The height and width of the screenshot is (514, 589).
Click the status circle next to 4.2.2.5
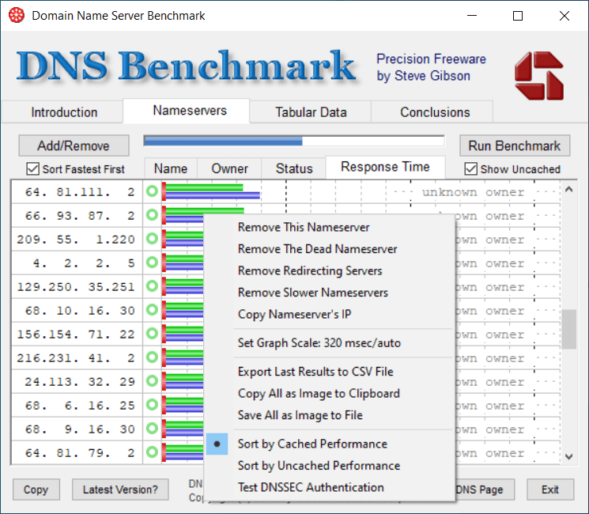click(152, 263)
